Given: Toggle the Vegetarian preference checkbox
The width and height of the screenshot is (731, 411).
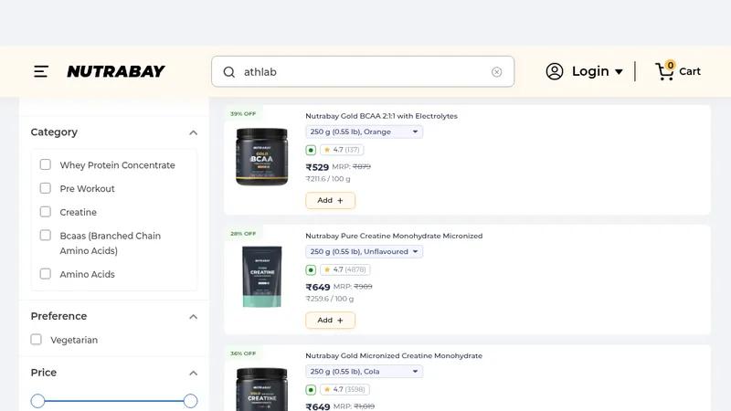Looking at the screenshot, I should click(x=36, y=339).
